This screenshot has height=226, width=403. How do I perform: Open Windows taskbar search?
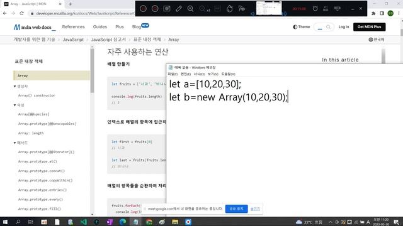tap(18, 222)
